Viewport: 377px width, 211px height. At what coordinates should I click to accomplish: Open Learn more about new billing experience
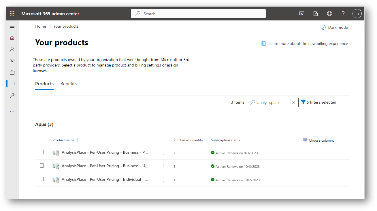(x=308, y=44)
